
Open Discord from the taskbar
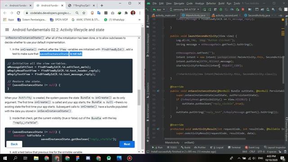88,158
